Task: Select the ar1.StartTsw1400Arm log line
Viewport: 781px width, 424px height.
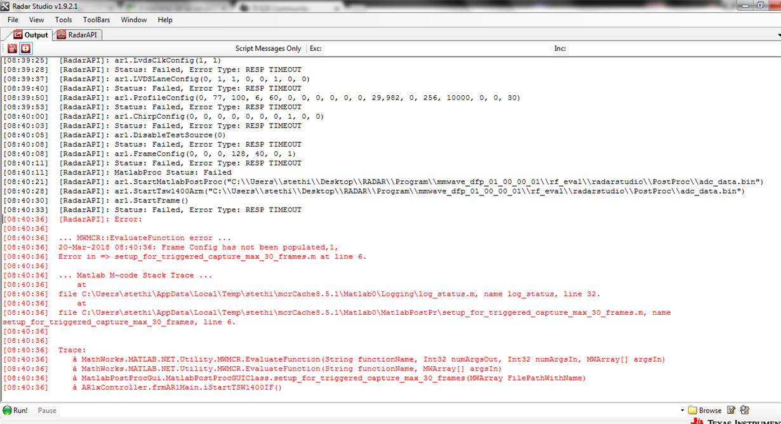Action: pos(374,191)
